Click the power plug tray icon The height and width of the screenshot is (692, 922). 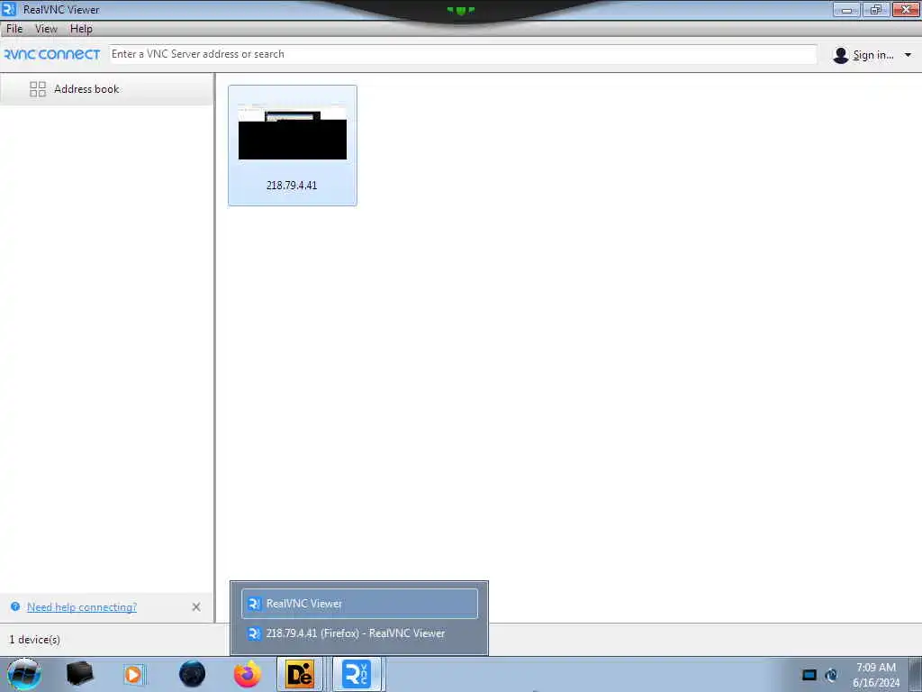[831, 675]
